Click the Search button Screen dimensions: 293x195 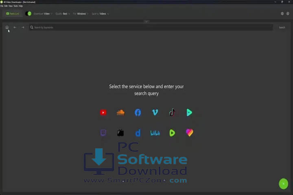point(282,28)
